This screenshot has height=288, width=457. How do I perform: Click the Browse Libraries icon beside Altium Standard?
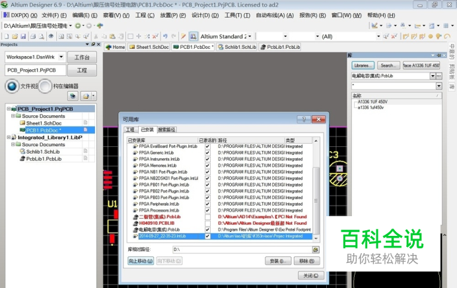tap(193, 36)
